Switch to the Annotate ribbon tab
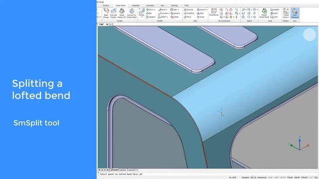 pos(150,5)
